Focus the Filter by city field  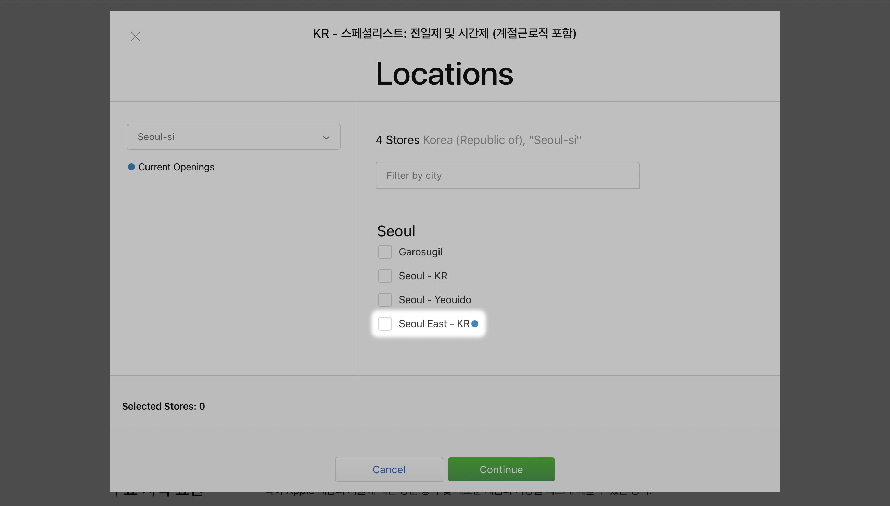[x=507, y=175]
